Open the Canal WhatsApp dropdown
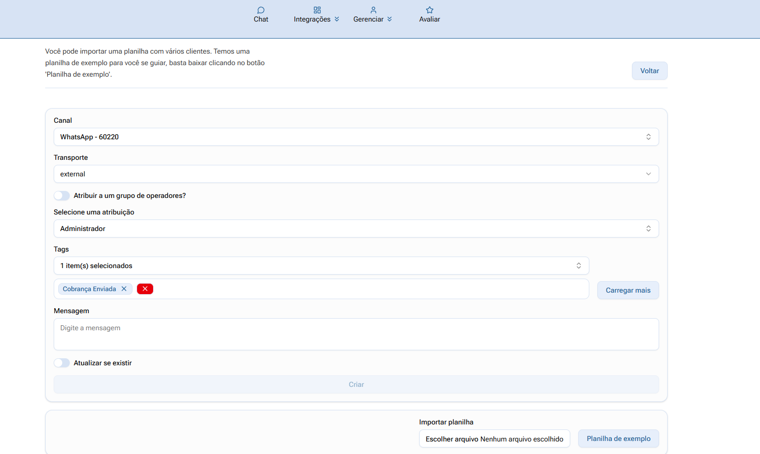This screenshot has height=454, width=760. [x=356, y=137]
